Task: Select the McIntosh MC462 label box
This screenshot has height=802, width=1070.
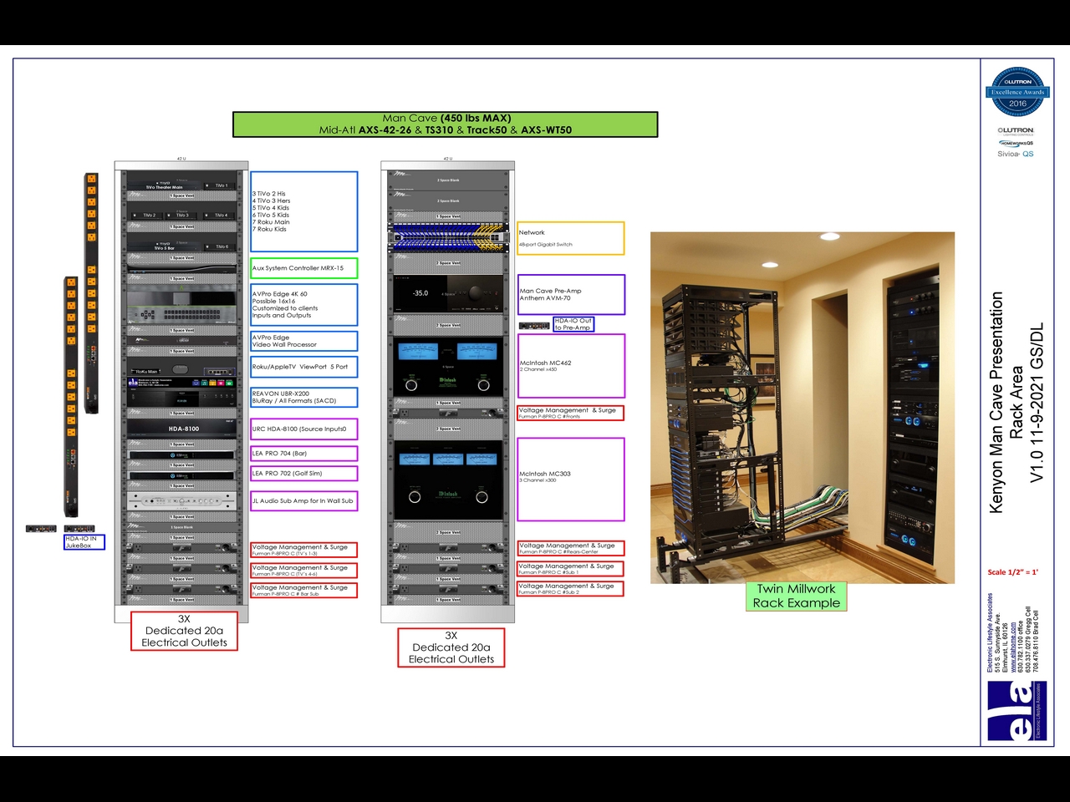Action: (571, 366)
